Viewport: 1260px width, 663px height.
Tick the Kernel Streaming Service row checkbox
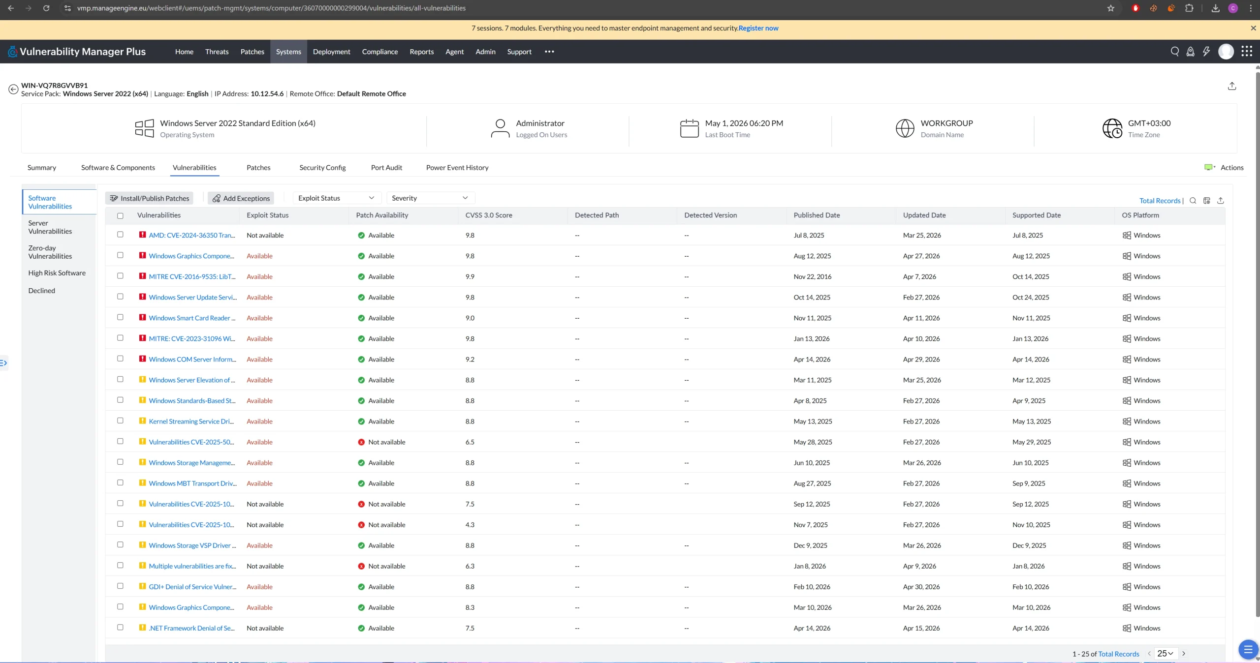[x=120, y=421]
